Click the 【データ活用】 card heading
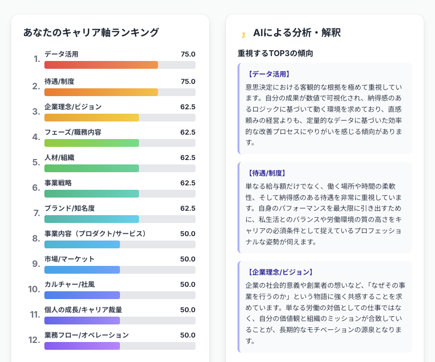This screenshot has height=362, width=435. tap(266, 75)
